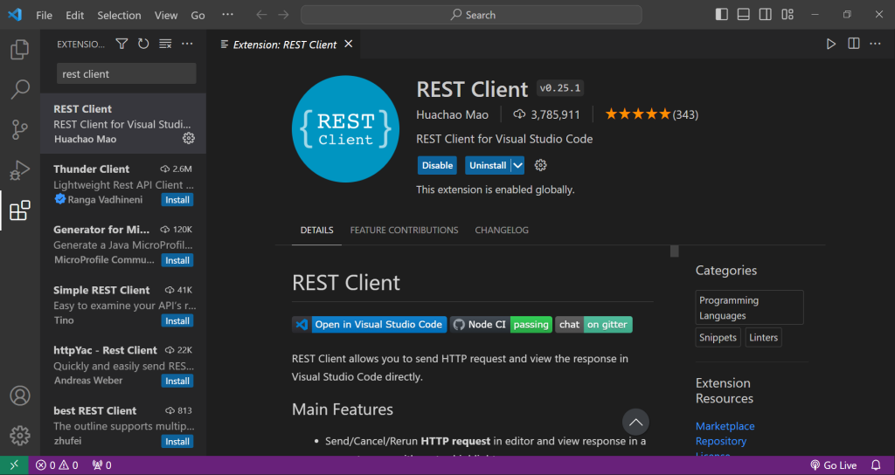895x475 pixels.
Task: Open the File menu
Action: pyautogui.click(x=44, y=16)
